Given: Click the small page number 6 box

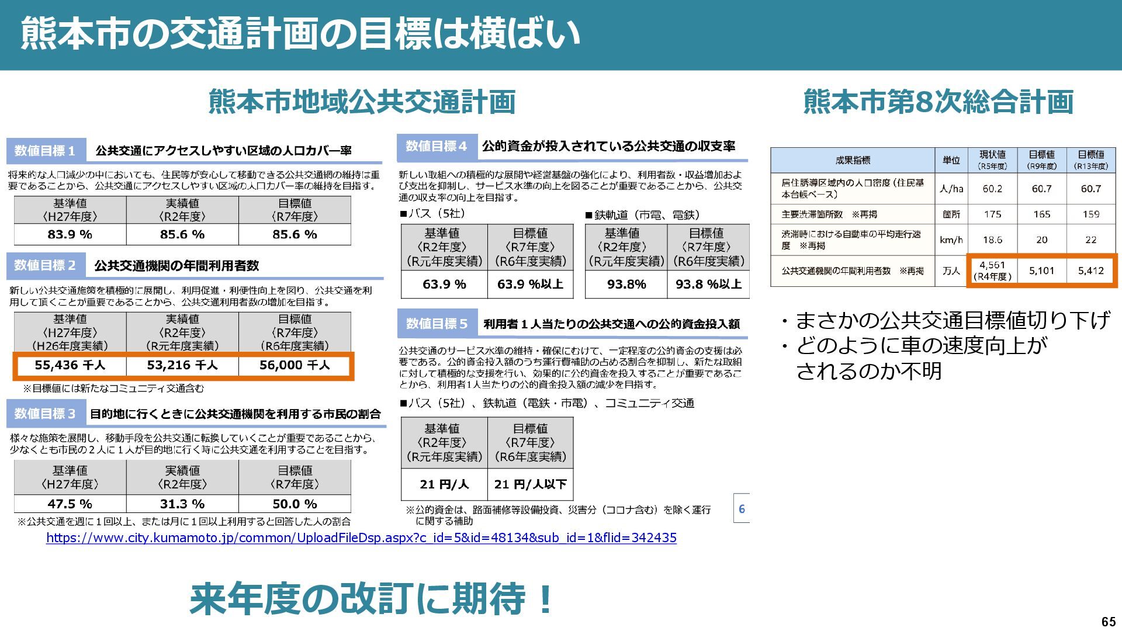Looking at the screenshot, I should click(742, 509).
